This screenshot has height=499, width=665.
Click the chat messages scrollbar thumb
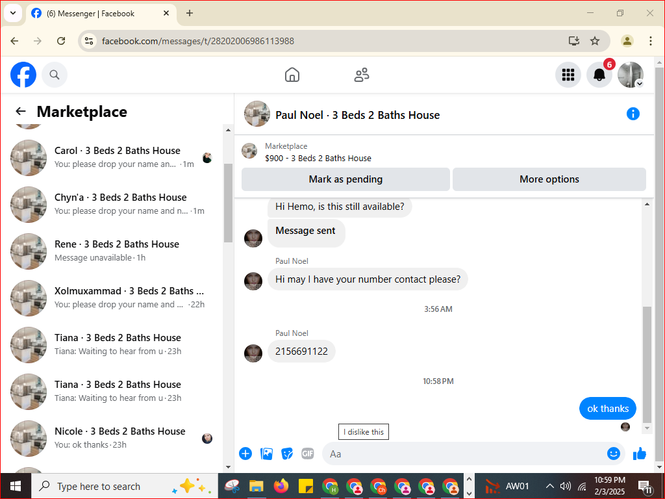647,364
